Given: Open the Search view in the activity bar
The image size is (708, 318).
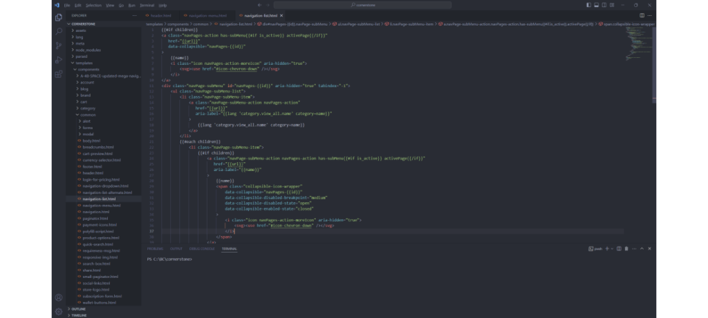Looking at the screenshot, I should (x=59, y=32).
